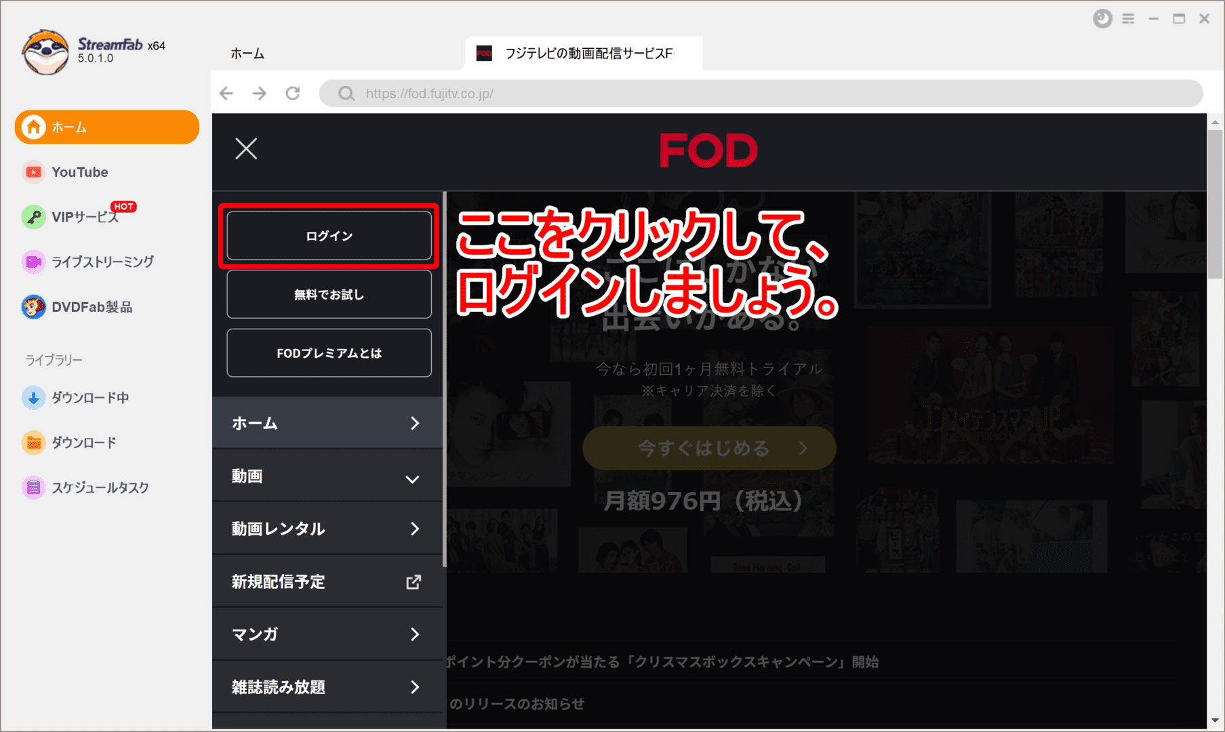Image resolution: width=1225 pixels, height=732 pixels.
Task: Reload the FOD webpage
Action: pos(293,93)
